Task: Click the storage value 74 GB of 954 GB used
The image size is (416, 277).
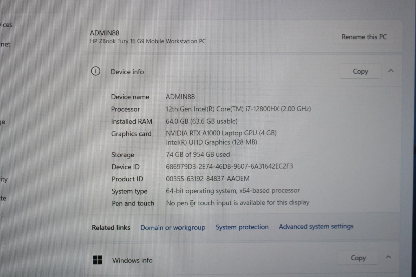Action: tap(198, 154)
